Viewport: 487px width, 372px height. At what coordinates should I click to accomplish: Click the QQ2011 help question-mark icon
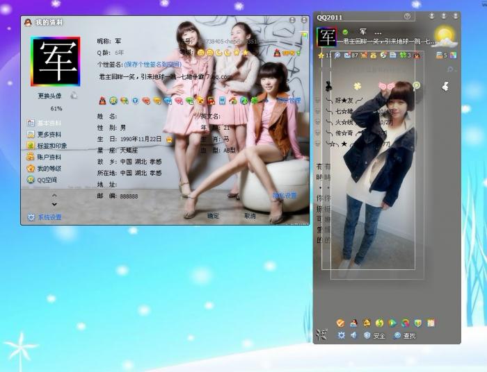click(407, 17)
